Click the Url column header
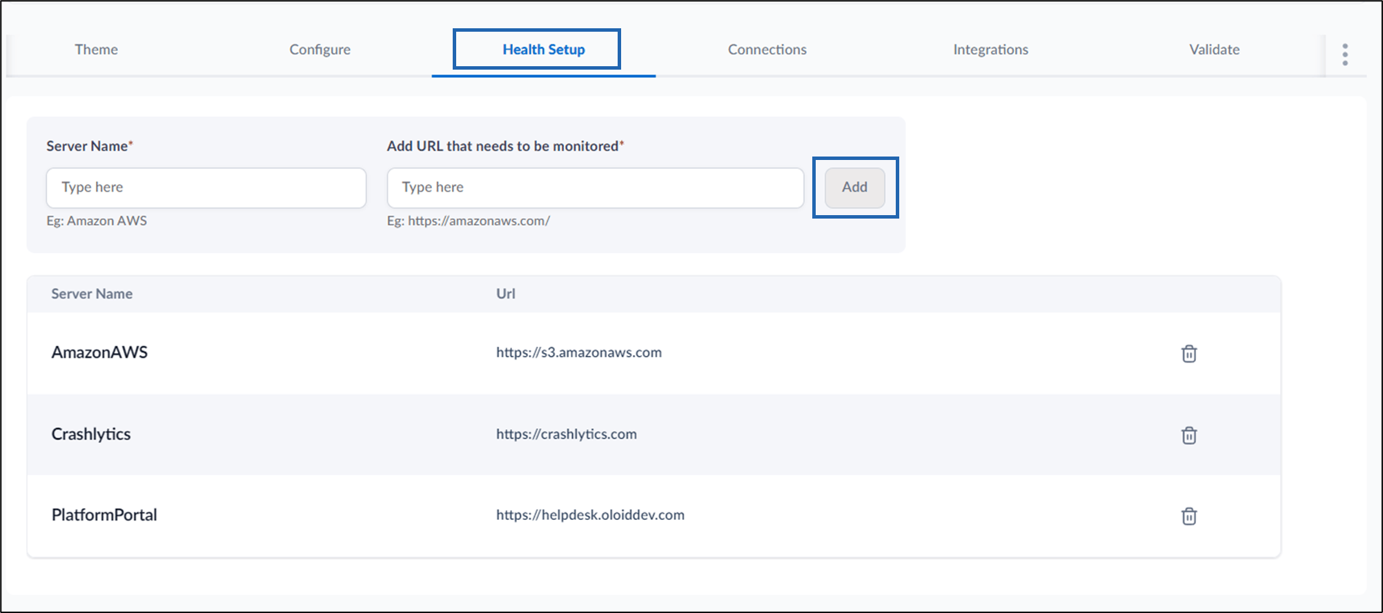The height and width of the screenshot is (613, 1383). click(505, 294)
